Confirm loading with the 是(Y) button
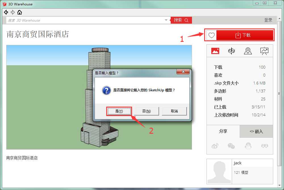Screen dimensions: 284x190 point(119,111)
